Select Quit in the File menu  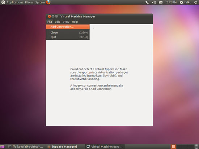coord(68,37)
